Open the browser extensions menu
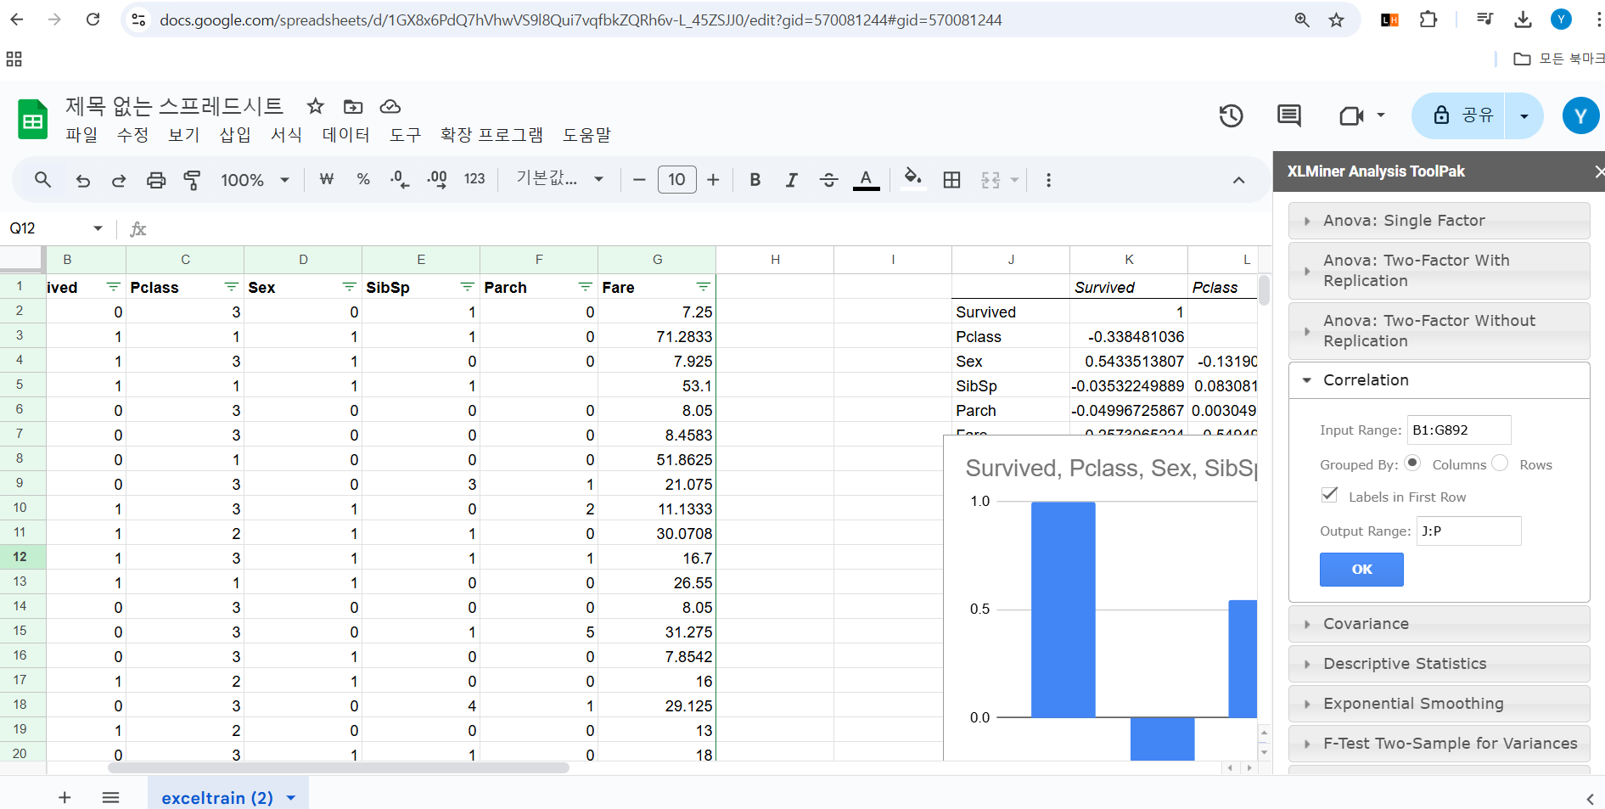Image resolution: width=1605 pixels, height=809 pixels. coord(1429,20)
